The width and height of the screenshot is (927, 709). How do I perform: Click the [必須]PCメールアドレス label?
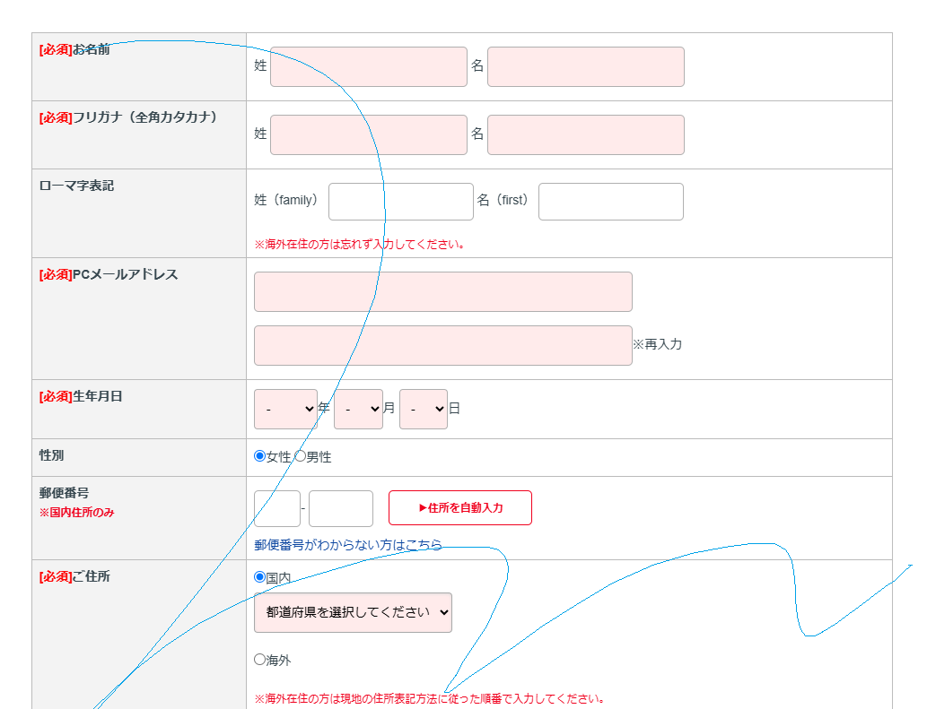[x=109, y=274]
